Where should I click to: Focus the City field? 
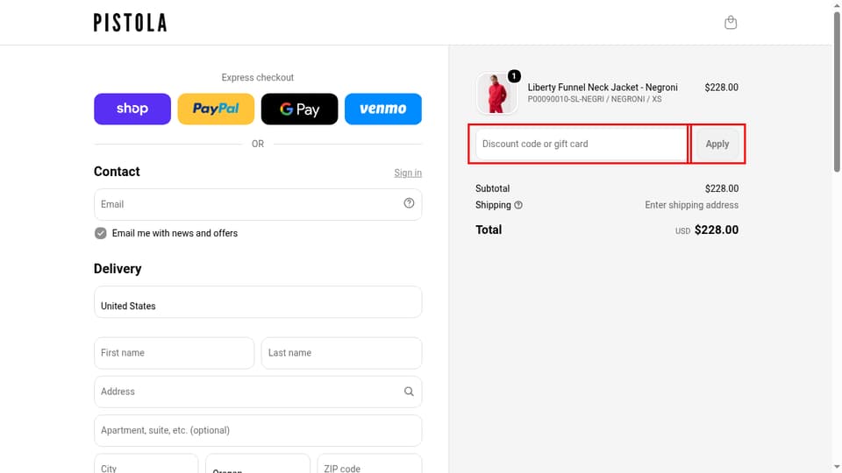click(x=146, y=464)
